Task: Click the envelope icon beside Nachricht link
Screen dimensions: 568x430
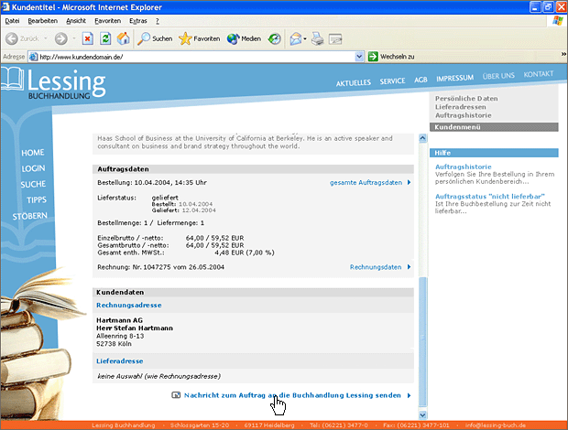Action: [x=176, y=395]
